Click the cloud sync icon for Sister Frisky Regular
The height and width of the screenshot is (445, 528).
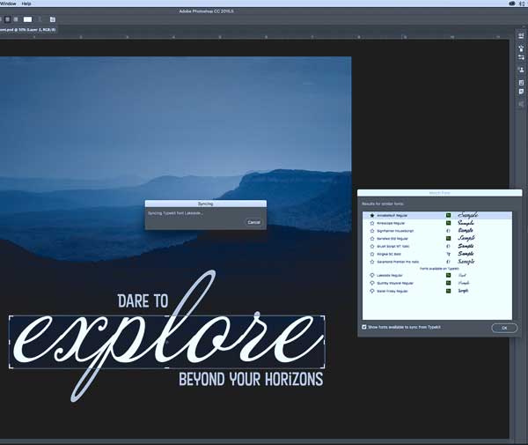(372, 291)
